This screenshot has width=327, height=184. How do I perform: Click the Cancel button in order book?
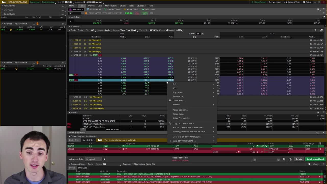pos(316,164)
